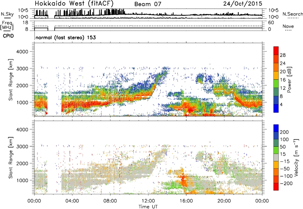The height and width of the screenshot is (209, 303).
Task: Click the '200' velocity colorbar tick
Action: coord(284,132)
